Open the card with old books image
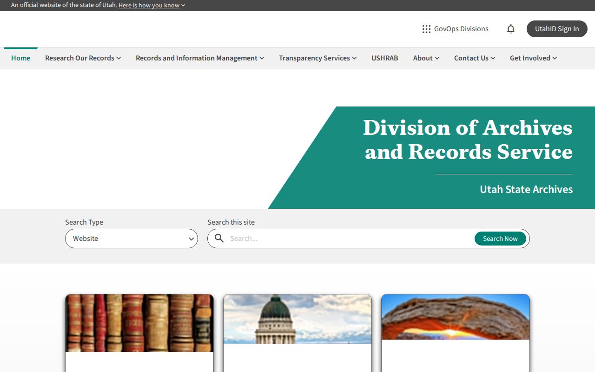 click(x=139, y=332)
